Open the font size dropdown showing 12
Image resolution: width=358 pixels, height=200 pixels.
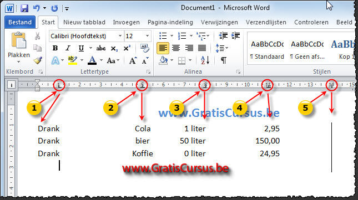coord(147,36)
